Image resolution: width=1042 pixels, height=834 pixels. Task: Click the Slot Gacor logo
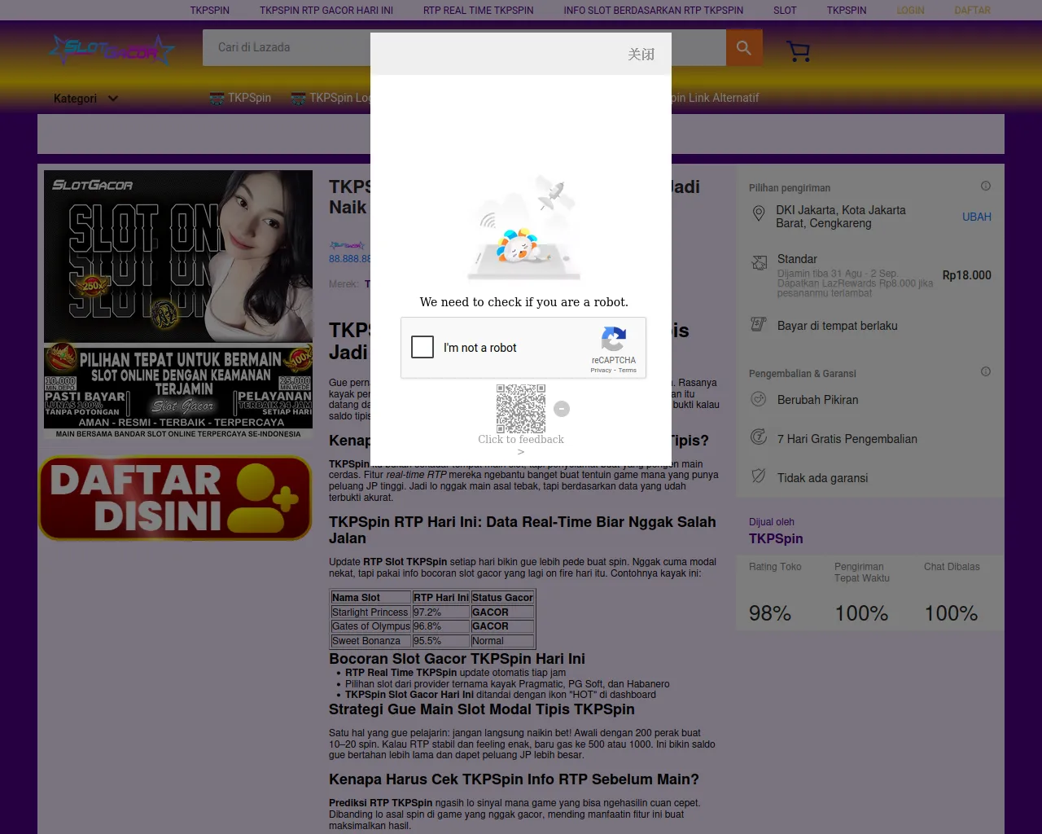(x=111, y=50)
